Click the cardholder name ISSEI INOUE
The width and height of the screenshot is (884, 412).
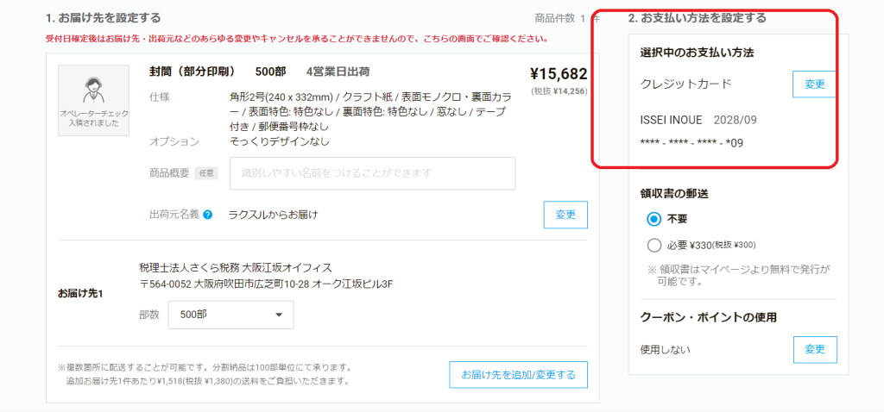(671, 120)
